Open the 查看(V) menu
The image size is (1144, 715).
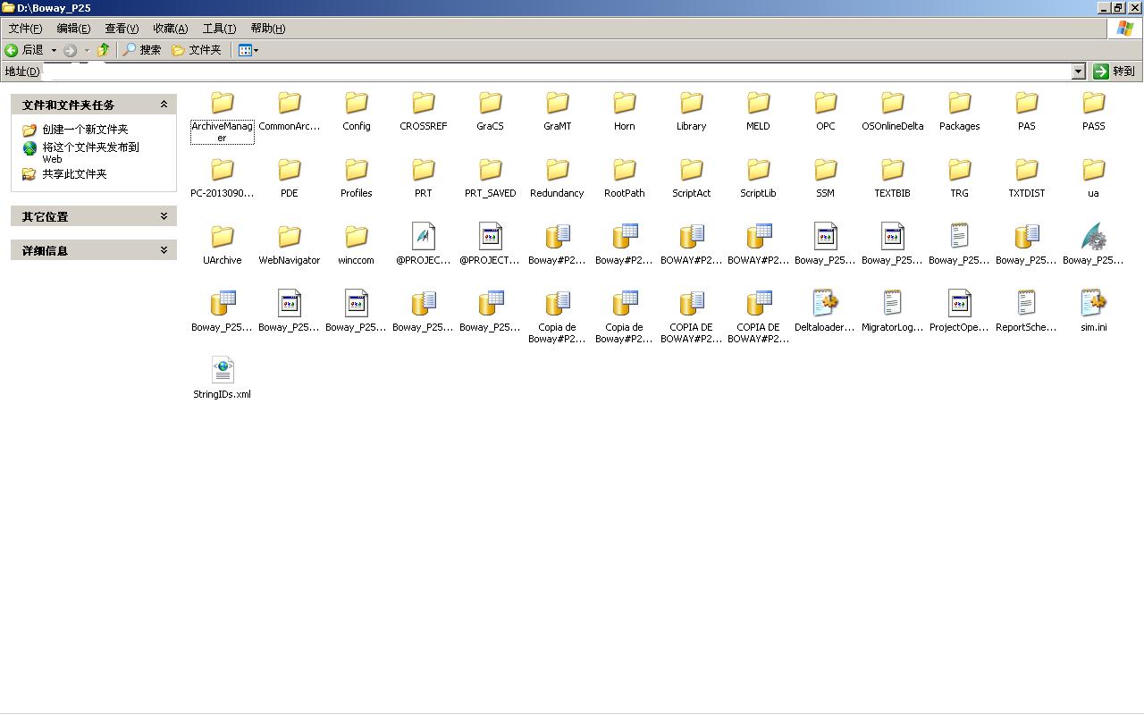(x=122, y=29)
